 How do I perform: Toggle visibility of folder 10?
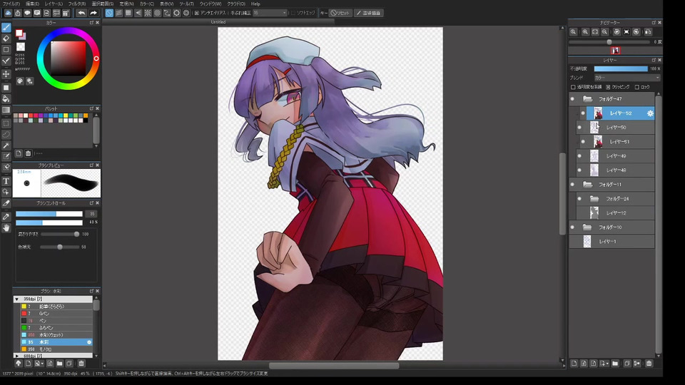pyautogui.click(x=572, y=227)
